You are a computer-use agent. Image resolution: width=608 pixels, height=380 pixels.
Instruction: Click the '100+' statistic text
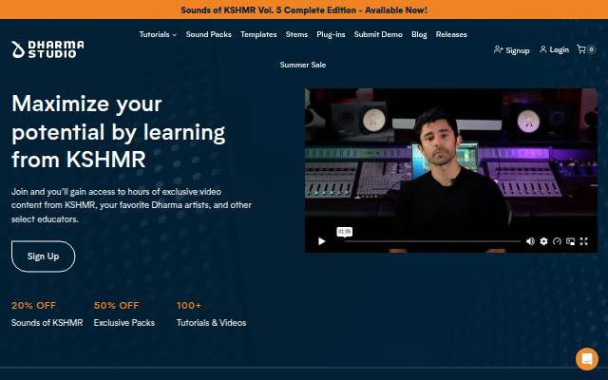(189, 306)
